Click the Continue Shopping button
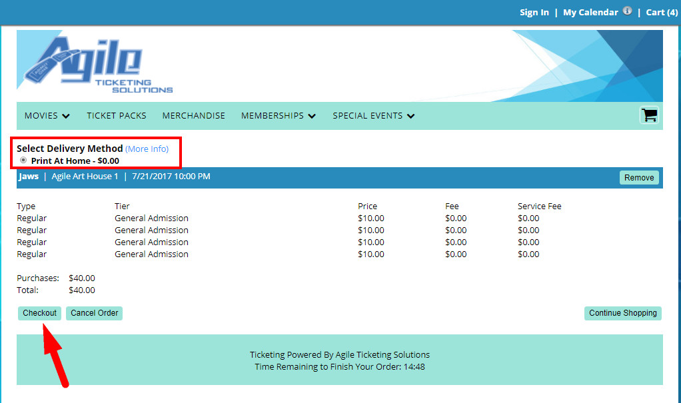Screen dimensions: 681x403 (623, 313)
